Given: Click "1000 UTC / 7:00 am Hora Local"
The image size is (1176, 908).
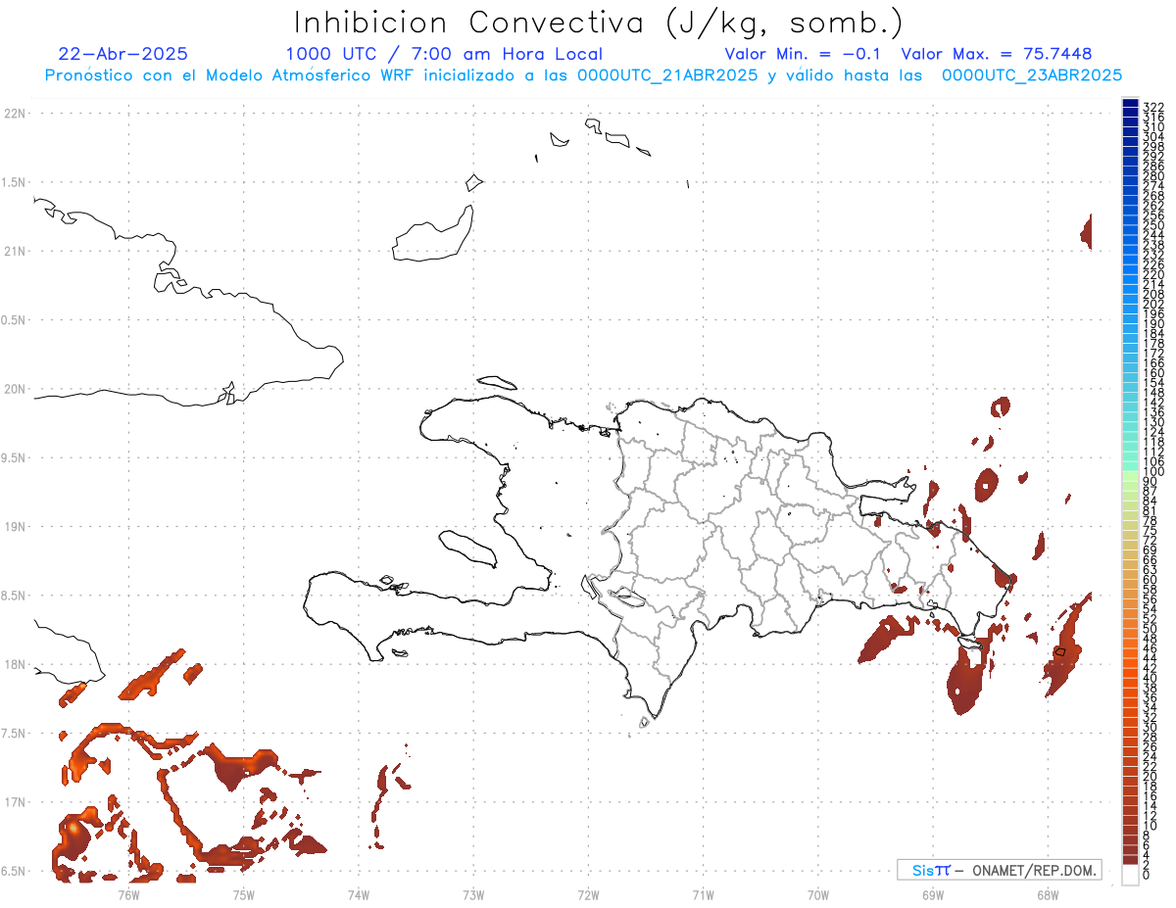Looking at the screenshot, I should tap(444, 55).
